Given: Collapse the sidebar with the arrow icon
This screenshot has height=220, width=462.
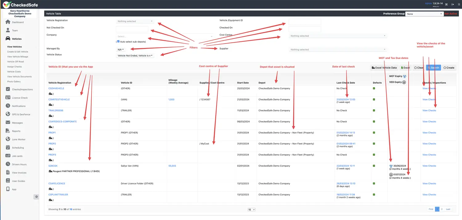Looking at the screenshot, I should point(36,197).
